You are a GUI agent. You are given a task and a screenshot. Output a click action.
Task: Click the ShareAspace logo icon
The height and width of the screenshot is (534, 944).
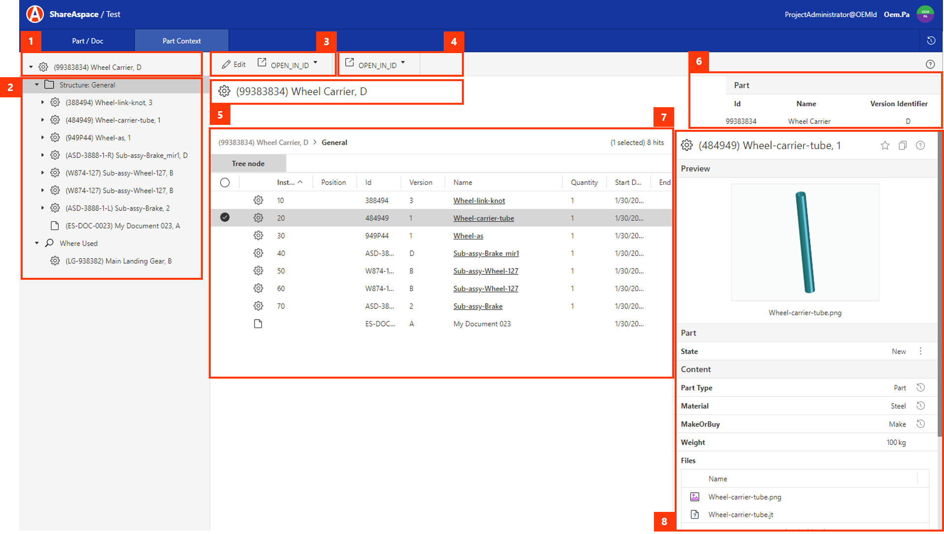point(34,14)
